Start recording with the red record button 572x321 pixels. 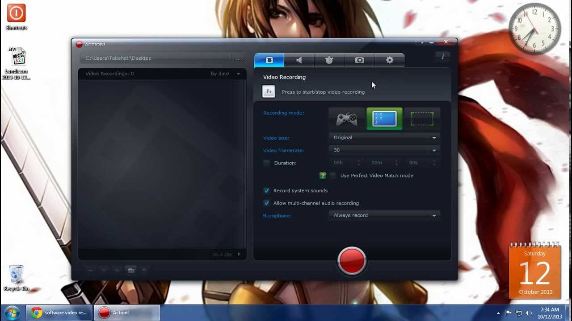(x=352, y=260)
